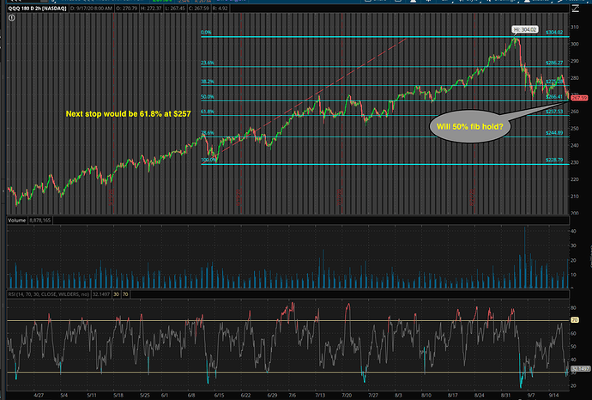Open the RSI study settings label
Viewport: 592px width, 400px height.
[x=50, y=293]
